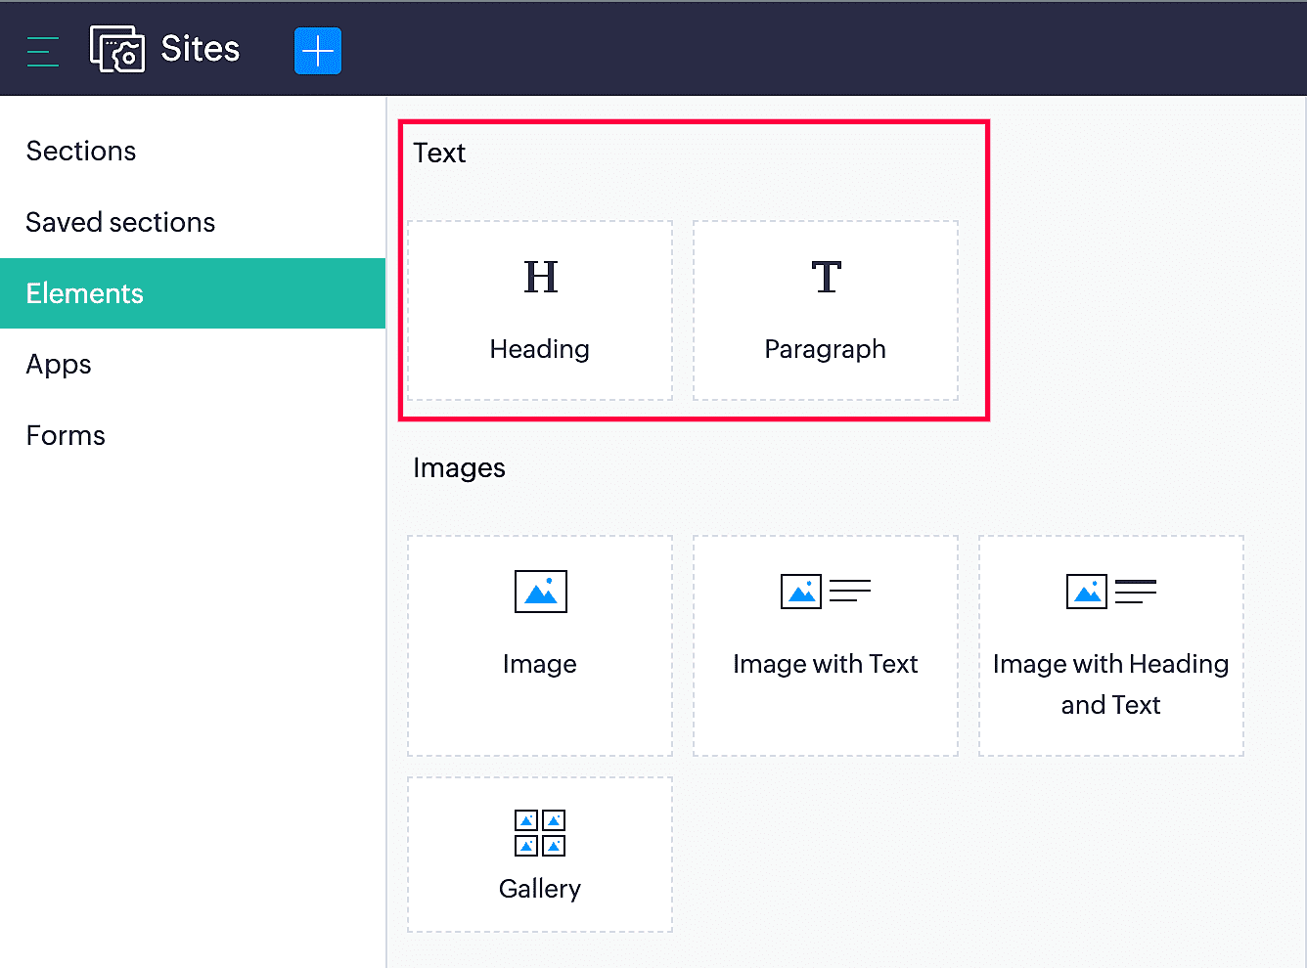Open the Apps menu item
The image size is (1307, 968).
click(59, 365)
